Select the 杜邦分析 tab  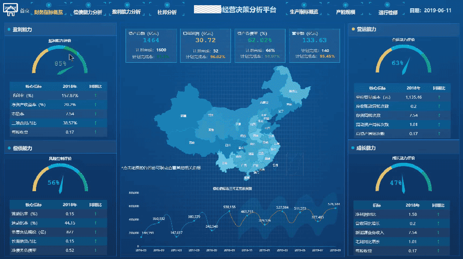(x=167, y=12)
